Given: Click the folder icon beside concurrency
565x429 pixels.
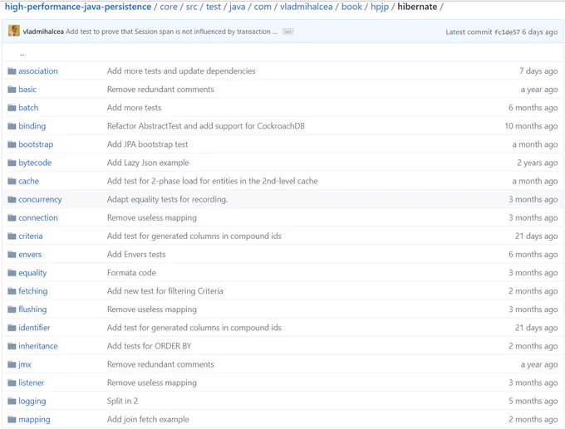Looking at the screenshot, I should click(x=12, y=199).
